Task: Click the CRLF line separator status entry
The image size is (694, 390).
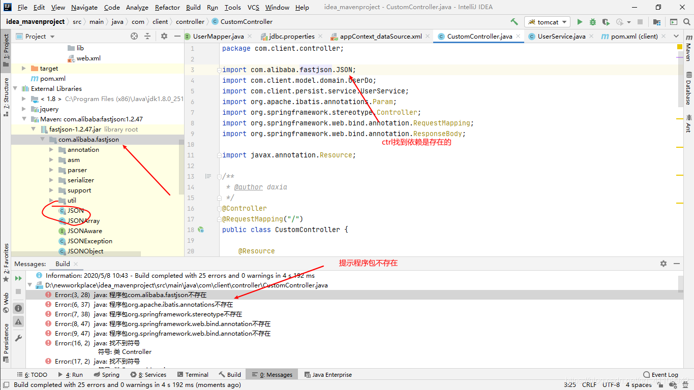Action: click(589, 384)
